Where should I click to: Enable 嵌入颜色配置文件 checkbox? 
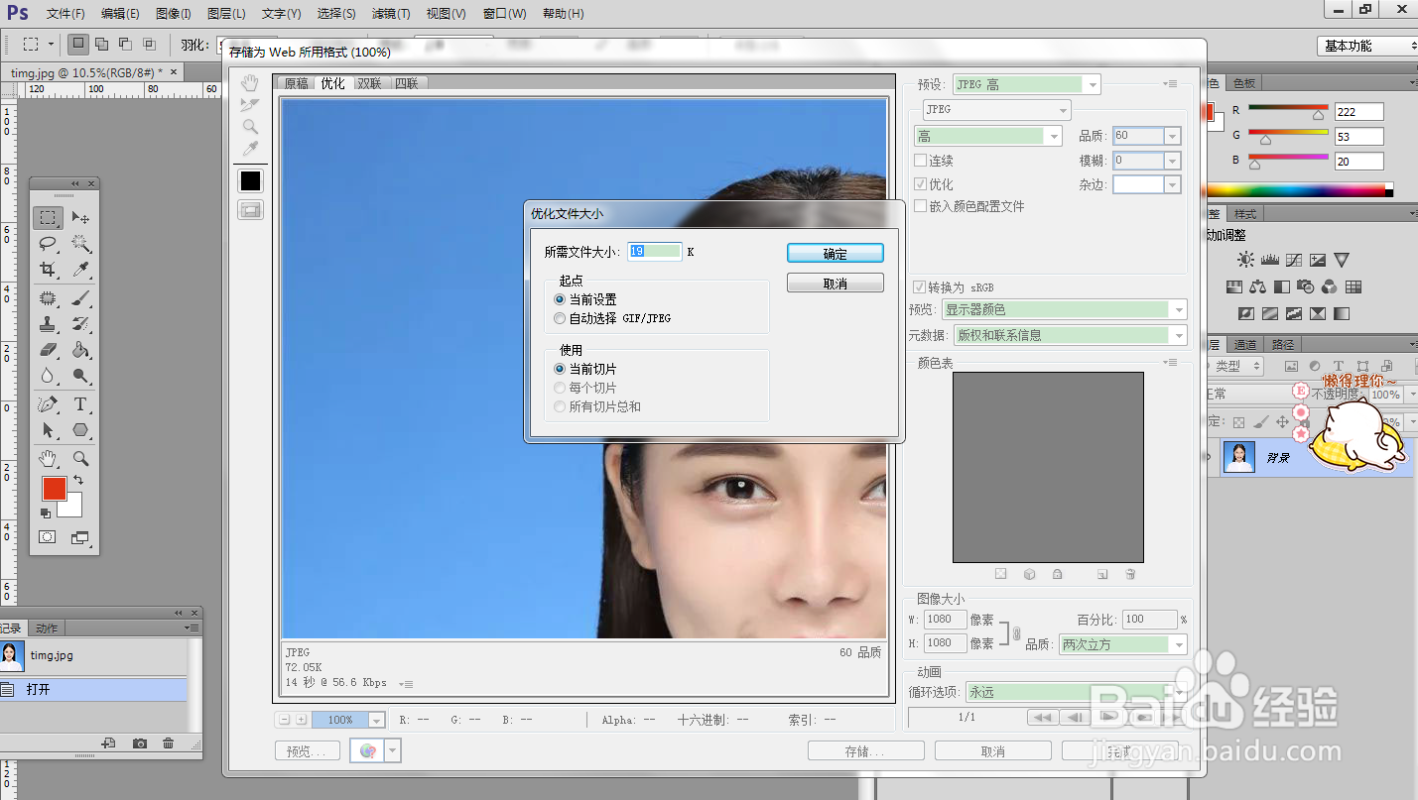tap(920, 206)
